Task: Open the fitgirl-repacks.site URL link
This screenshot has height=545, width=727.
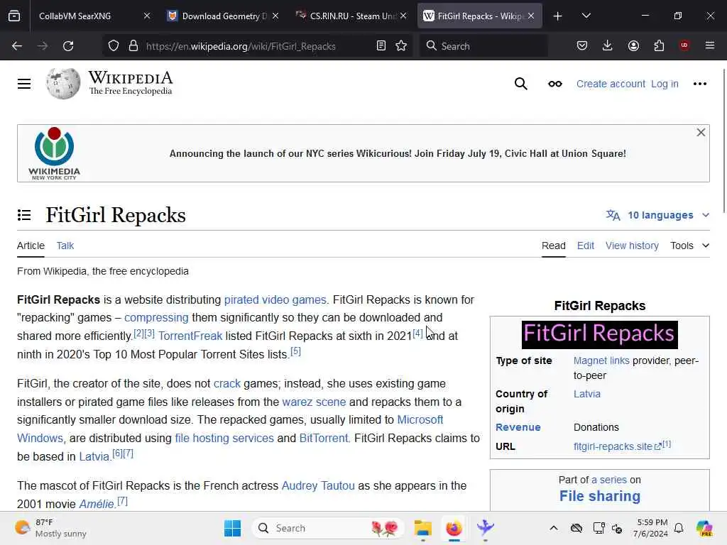Action: coord(617,446)
